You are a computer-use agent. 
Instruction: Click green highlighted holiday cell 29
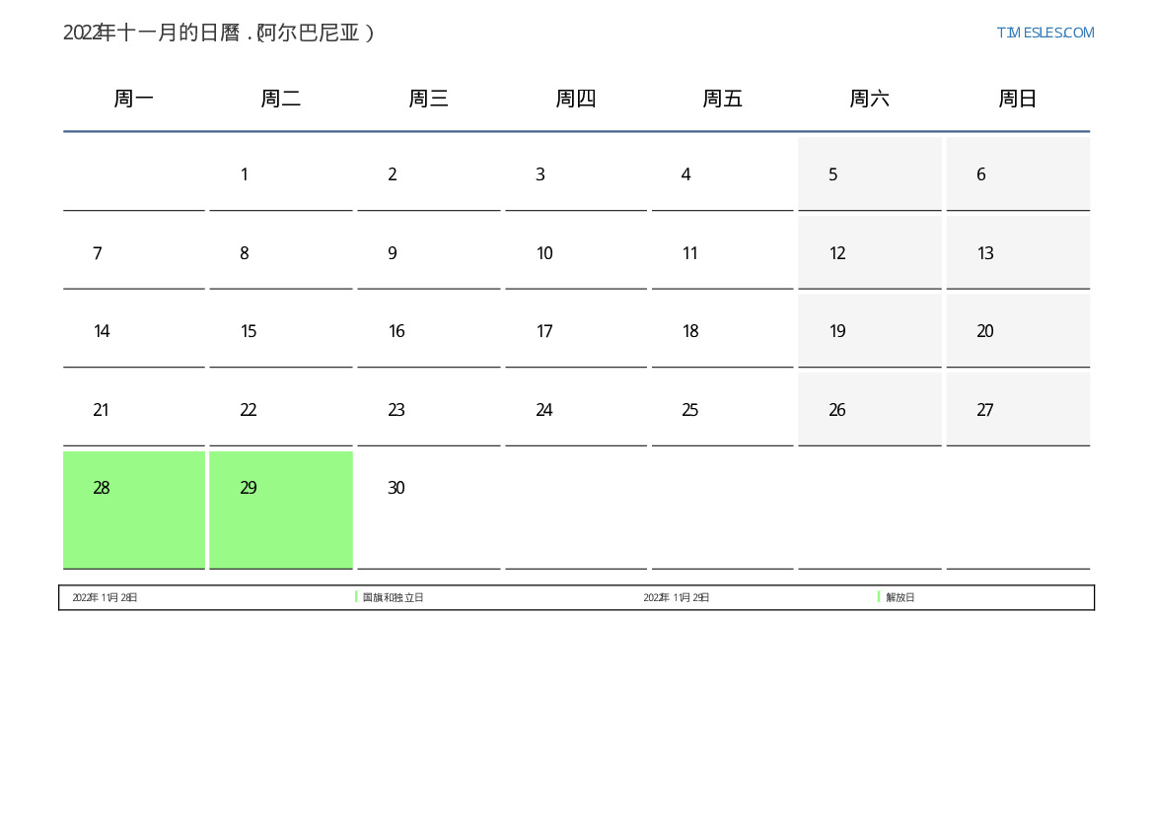coord(280,509)
